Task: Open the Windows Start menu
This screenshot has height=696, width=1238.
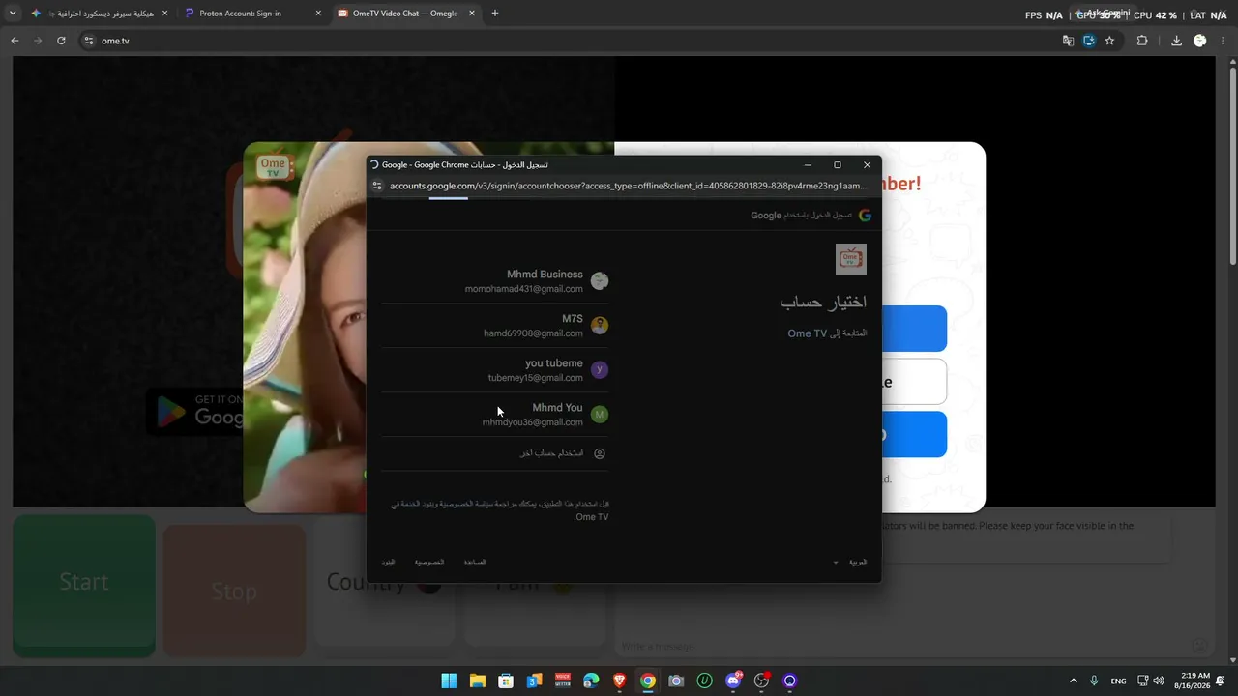Action: pos(449,681)
